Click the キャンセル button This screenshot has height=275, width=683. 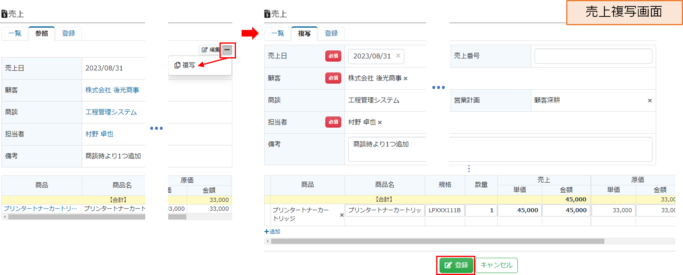click(496, 265)
